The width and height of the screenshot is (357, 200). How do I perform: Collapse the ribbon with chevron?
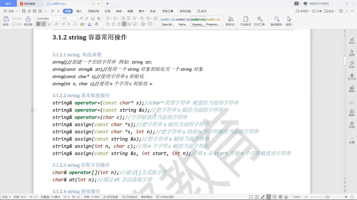click(x=352, y=11)
